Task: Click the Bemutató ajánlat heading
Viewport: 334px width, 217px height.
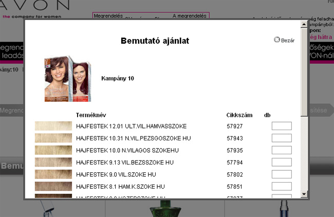Action: (155, 41)
